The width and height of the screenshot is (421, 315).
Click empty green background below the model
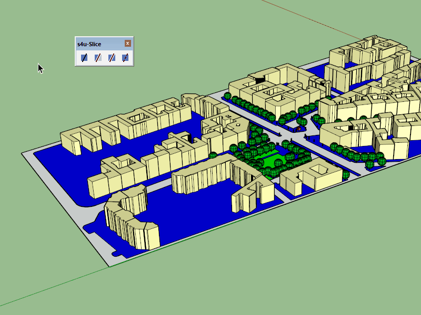coord(263,273)
